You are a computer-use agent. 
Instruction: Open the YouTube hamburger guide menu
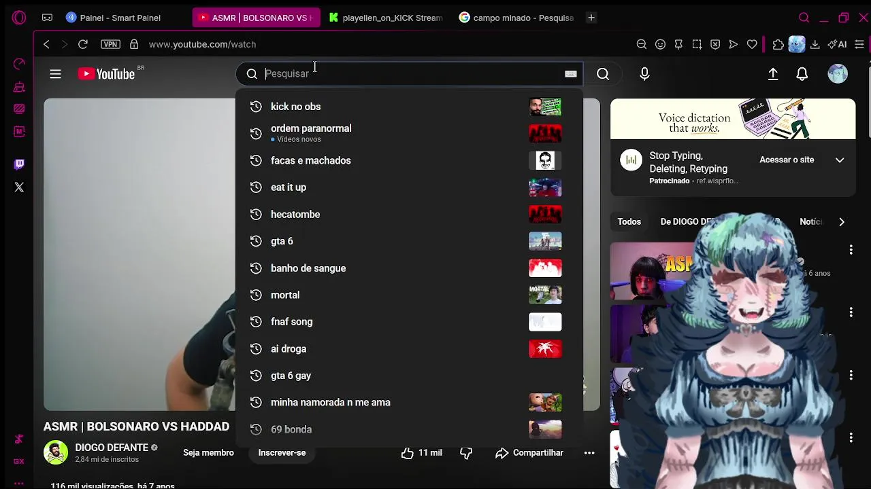pos(55,74)
